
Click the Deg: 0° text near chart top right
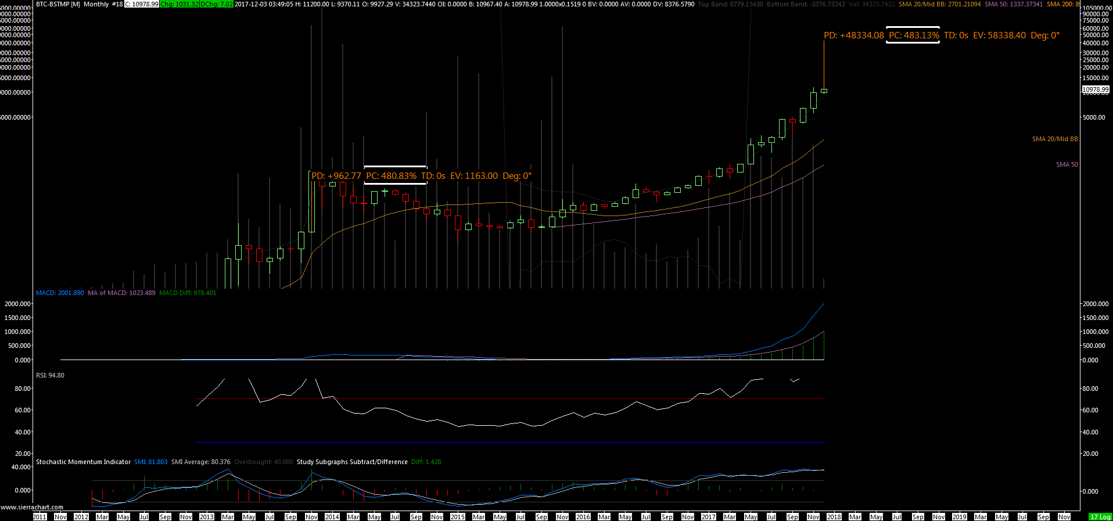(1045, 35)
